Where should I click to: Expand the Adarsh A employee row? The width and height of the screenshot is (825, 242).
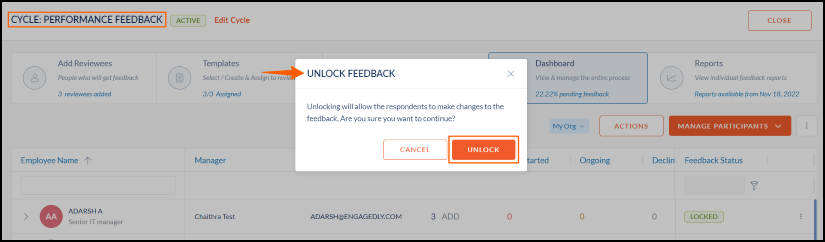(26, 217)
